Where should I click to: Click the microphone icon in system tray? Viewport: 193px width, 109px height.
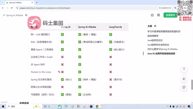[170, 106]
